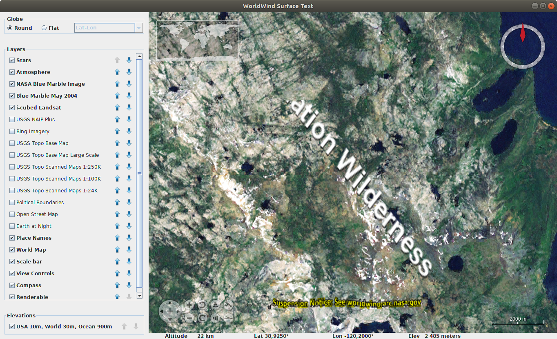Decrease vertical exaggeration view control
This screenshot has width=557, height=339.
[x=228, y=318]
